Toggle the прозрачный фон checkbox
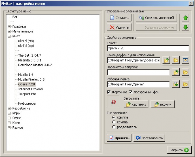 click(x=131, y=92)
